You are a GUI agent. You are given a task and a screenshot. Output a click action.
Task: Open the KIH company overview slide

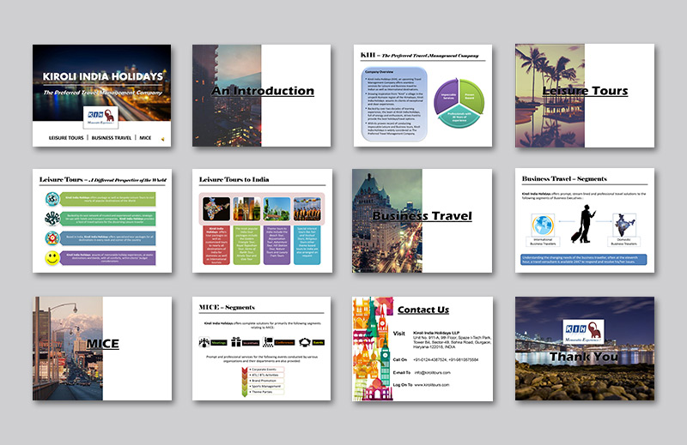click(423, 95)
